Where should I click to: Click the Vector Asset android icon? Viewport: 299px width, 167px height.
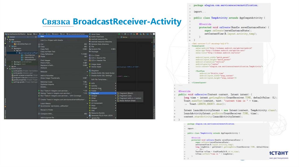[x=90, y=67]
